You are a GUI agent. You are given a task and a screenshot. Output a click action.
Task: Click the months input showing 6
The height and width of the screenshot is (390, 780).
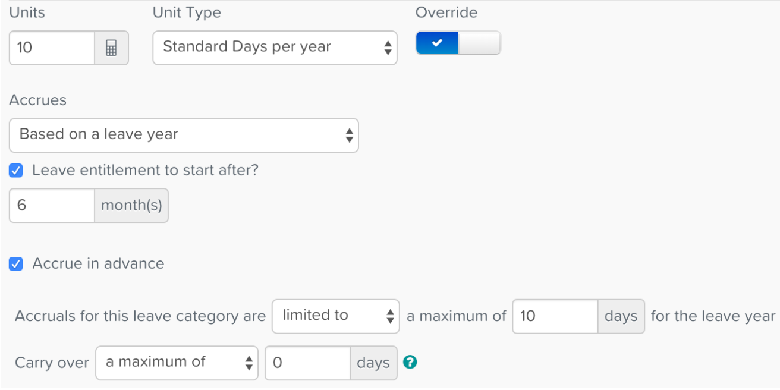tap(52, 206)
